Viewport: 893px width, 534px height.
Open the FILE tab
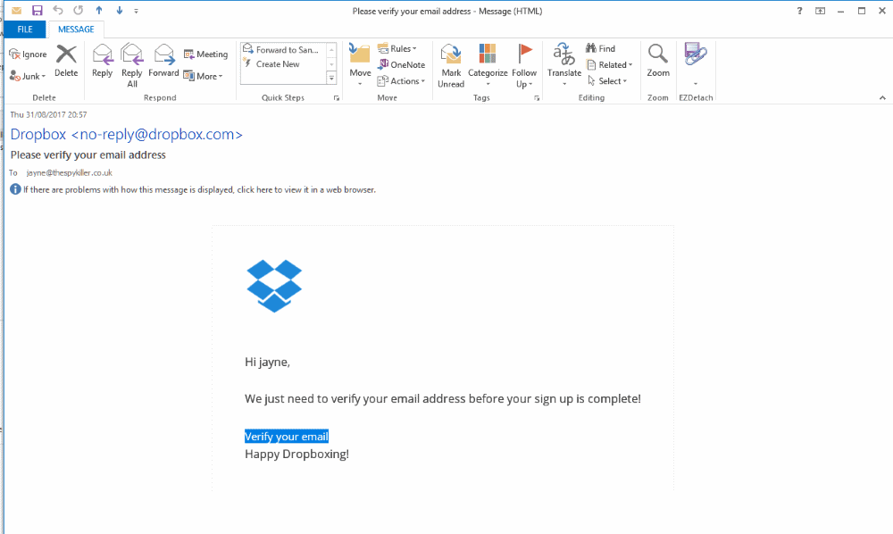click(x=25, y=29)
